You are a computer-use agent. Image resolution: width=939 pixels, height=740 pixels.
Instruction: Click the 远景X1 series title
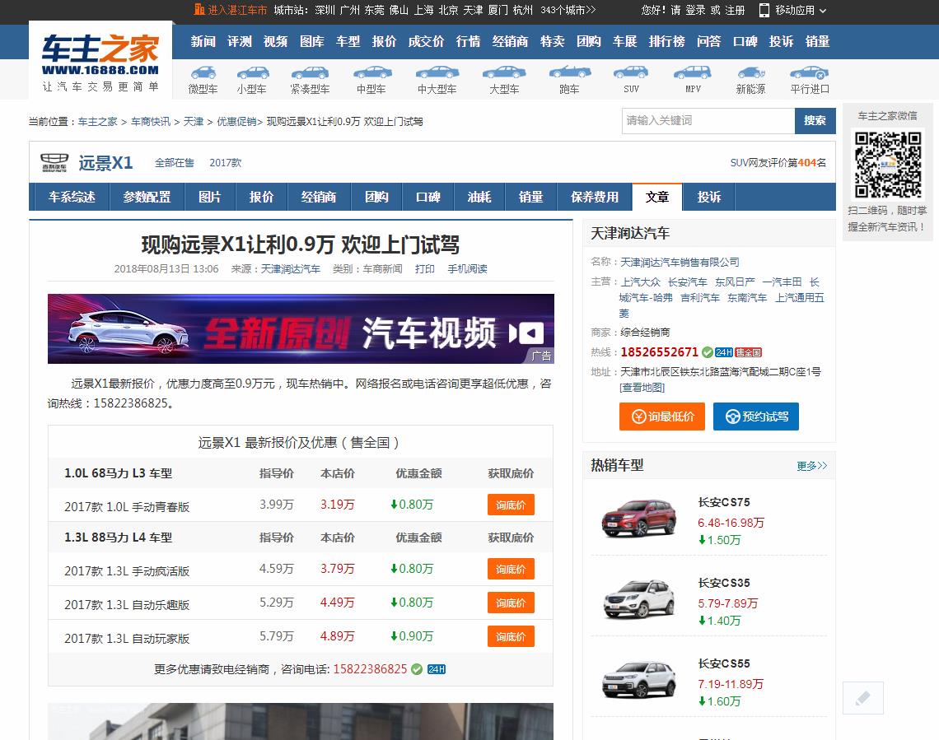pos(105,163)
